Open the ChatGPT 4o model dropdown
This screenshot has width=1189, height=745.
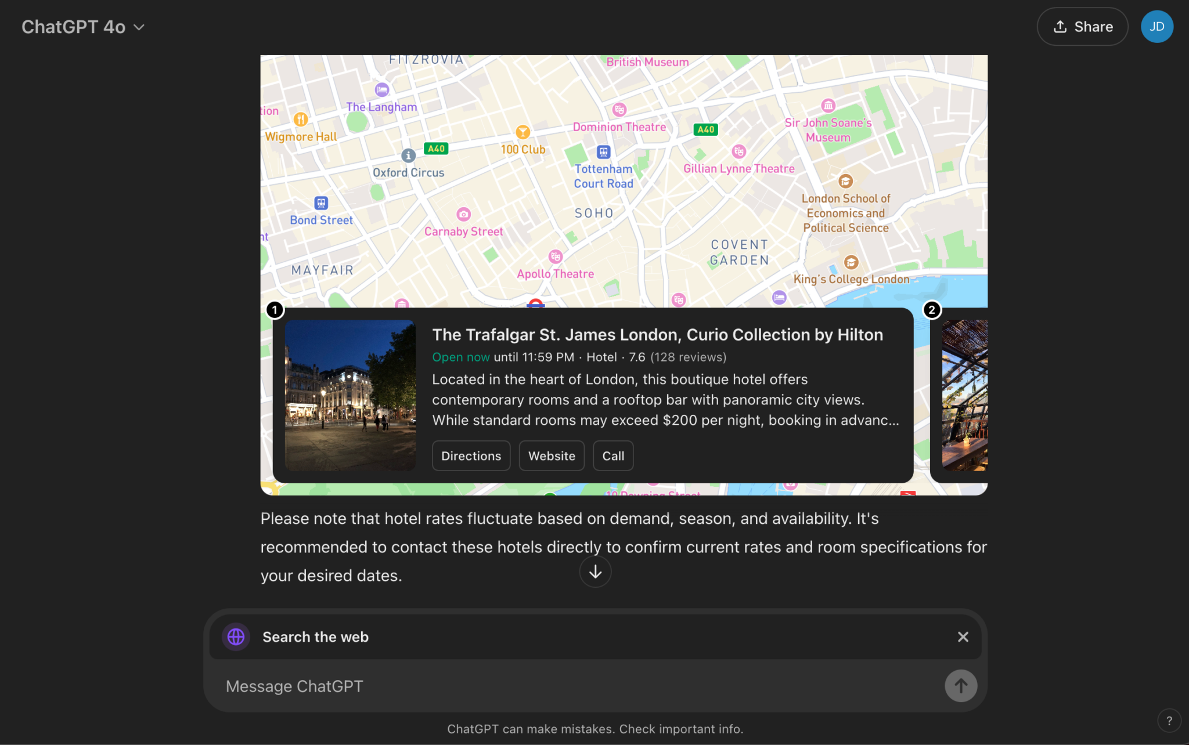pyautogui.click(x=83, y=27)
